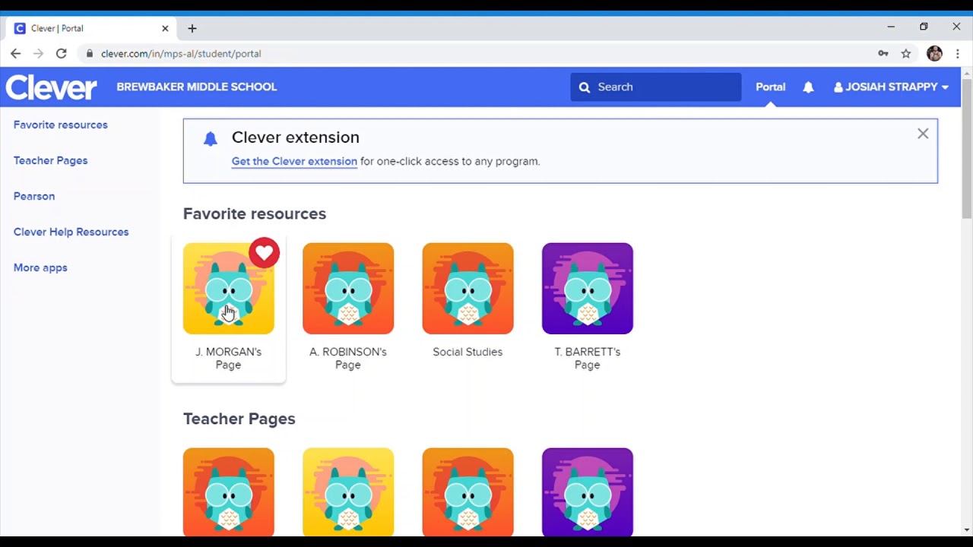Open J. MORGAN's Page owl icon
This screenshot has height=547, width=973.
coord(228,289)
